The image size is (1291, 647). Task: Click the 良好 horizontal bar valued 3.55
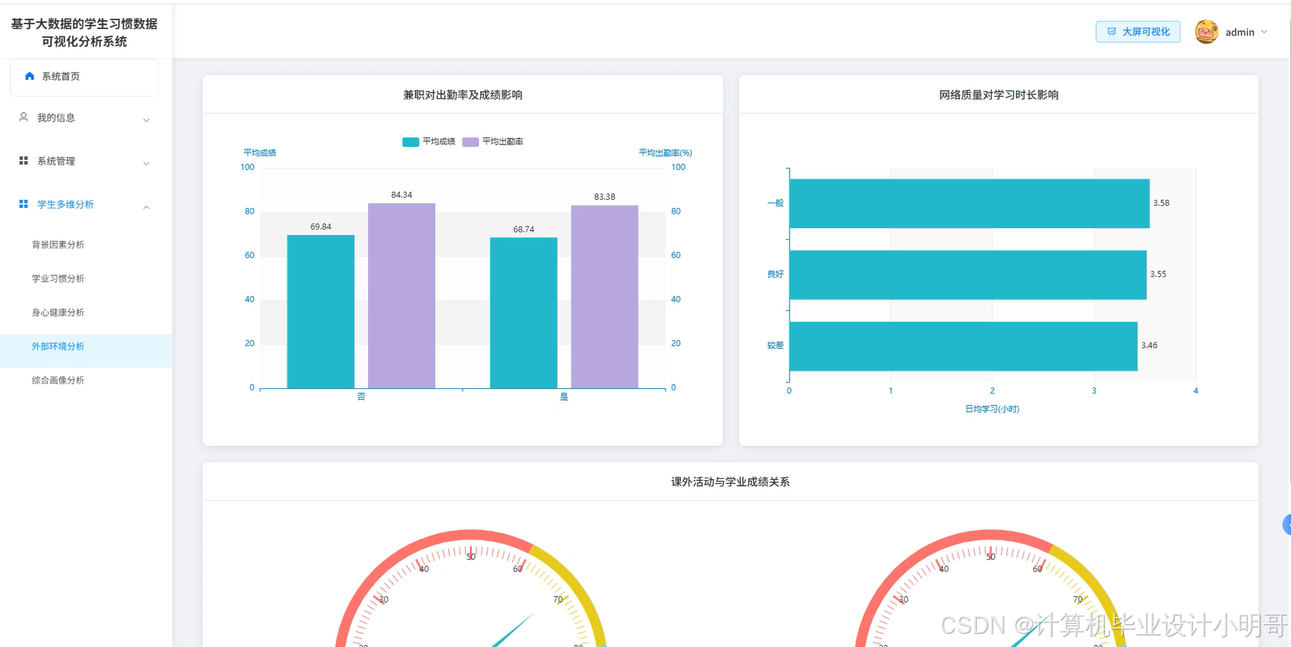tap(968, 275)
